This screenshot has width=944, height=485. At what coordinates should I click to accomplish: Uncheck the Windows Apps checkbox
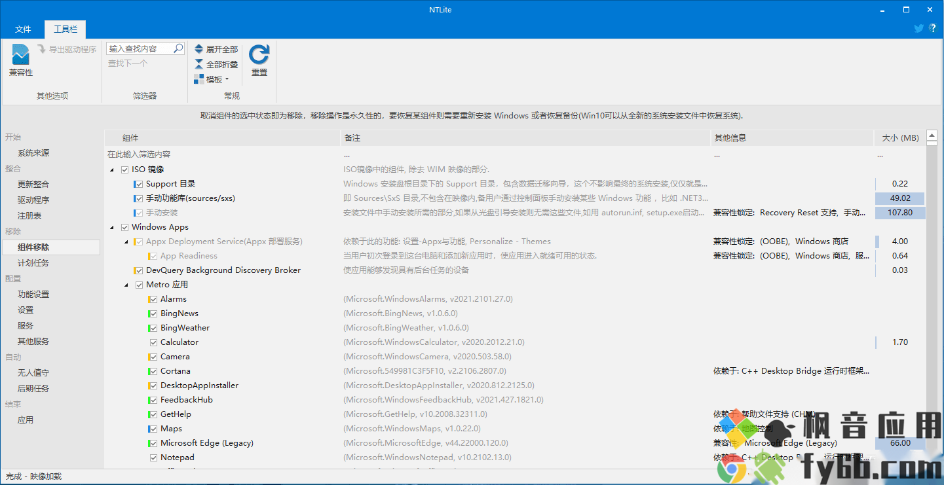click(x=124, y=227)
